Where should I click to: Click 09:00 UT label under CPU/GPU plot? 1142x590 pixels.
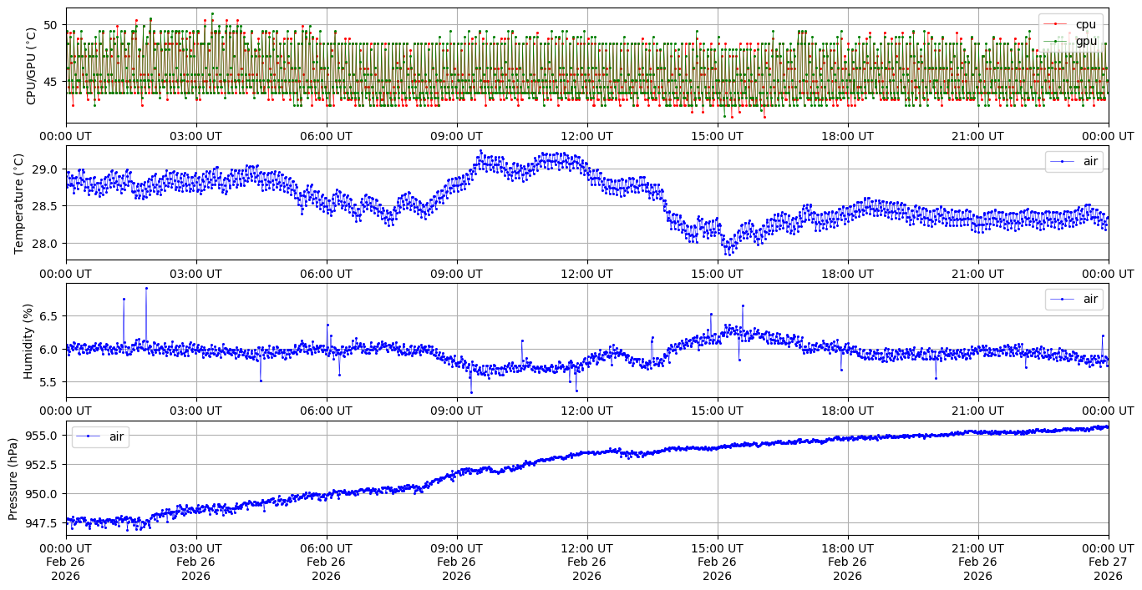(x=456, y=136)
